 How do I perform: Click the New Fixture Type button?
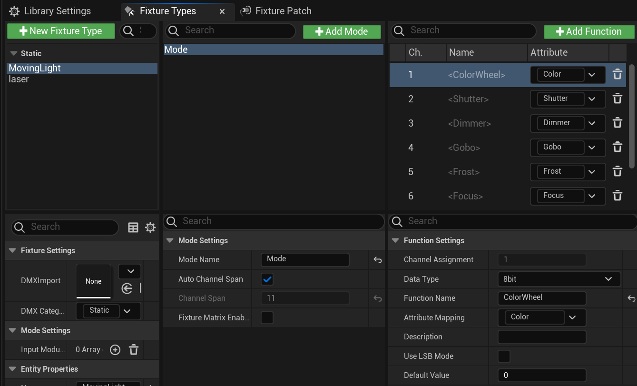[x=61, y=31]
